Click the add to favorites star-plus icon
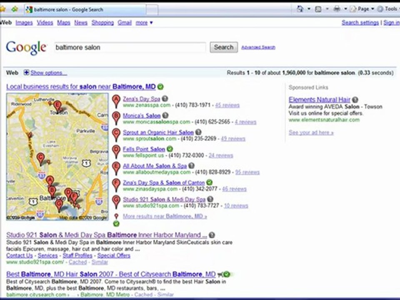Viewport: 400px width, 300px height. (x=15, y=9)
